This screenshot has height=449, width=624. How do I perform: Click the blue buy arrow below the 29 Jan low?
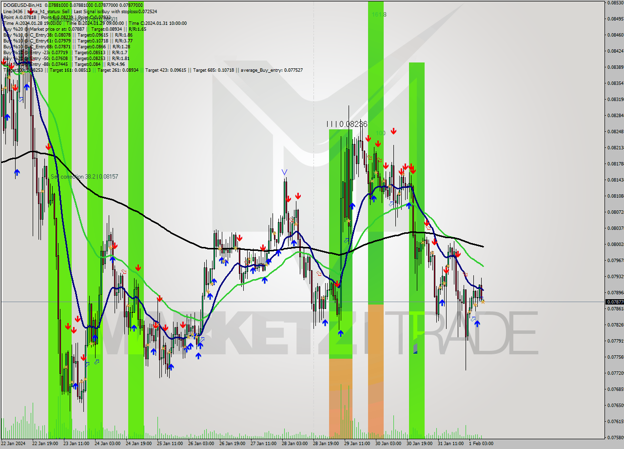[340, 333]
